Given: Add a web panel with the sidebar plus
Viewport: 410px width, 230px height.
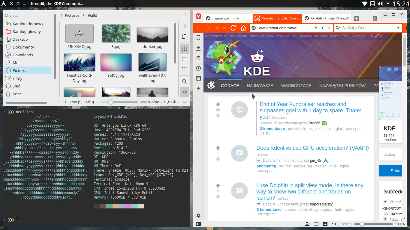Looking at the screenshot, I should pos(198,88).
